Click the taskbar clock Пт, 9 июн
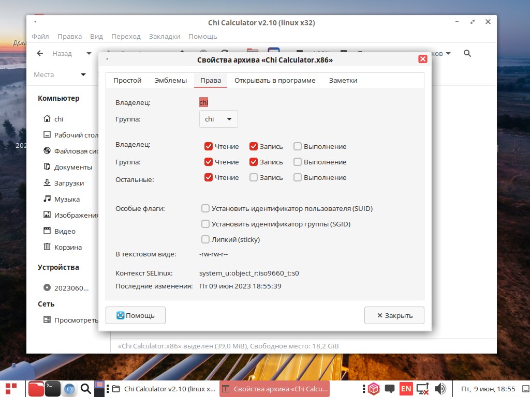This screenshot has height=397, width=530. click(x=488, y=389)
